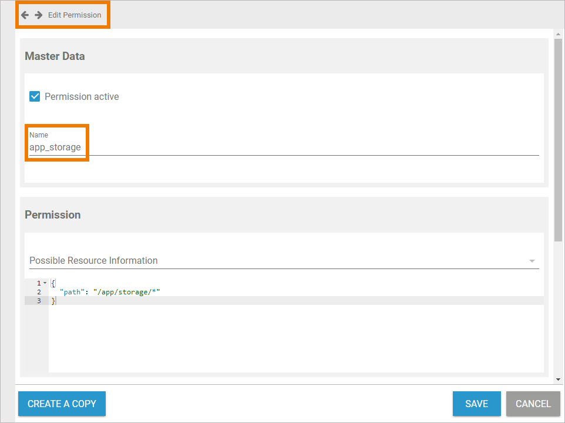Click the path line in the JSON editor
The image size is (565, 423).
point(110,292)
